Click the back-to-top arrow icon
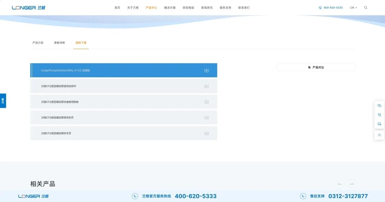The width and height of the screenshot is (385, 202). [379, 135]
